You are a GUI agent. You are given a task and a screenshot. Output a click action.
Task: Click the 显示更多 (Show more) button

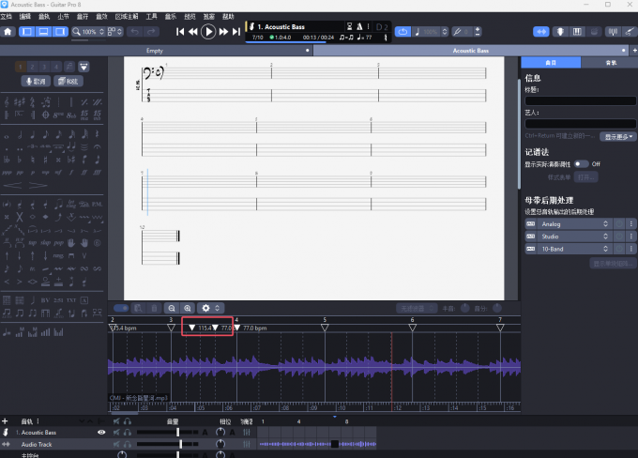pos(618,136)
